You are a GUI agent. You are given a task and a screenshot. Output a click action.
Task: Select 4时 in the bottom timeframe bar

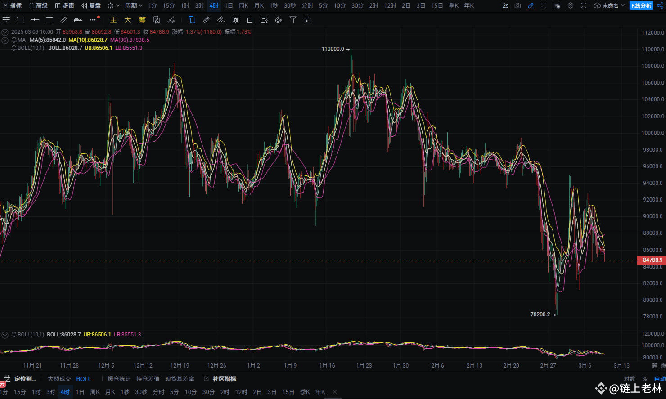65,392
